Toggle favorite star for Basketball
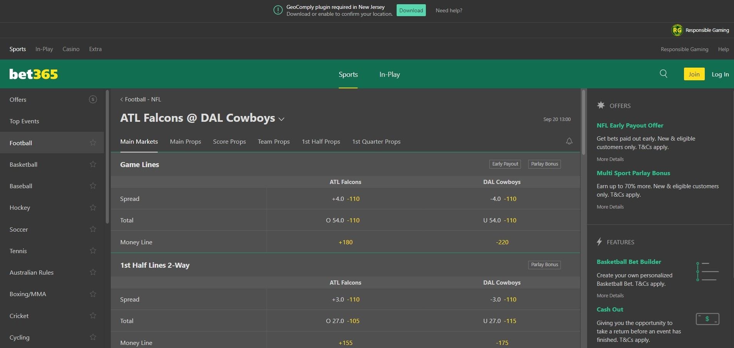The width and height of the screenshot is (734, 348). click(x=93, y=164)
